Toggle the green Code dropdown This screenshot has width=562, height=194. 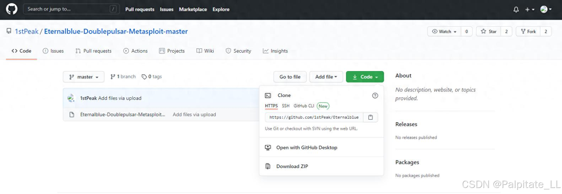(365, 77)
